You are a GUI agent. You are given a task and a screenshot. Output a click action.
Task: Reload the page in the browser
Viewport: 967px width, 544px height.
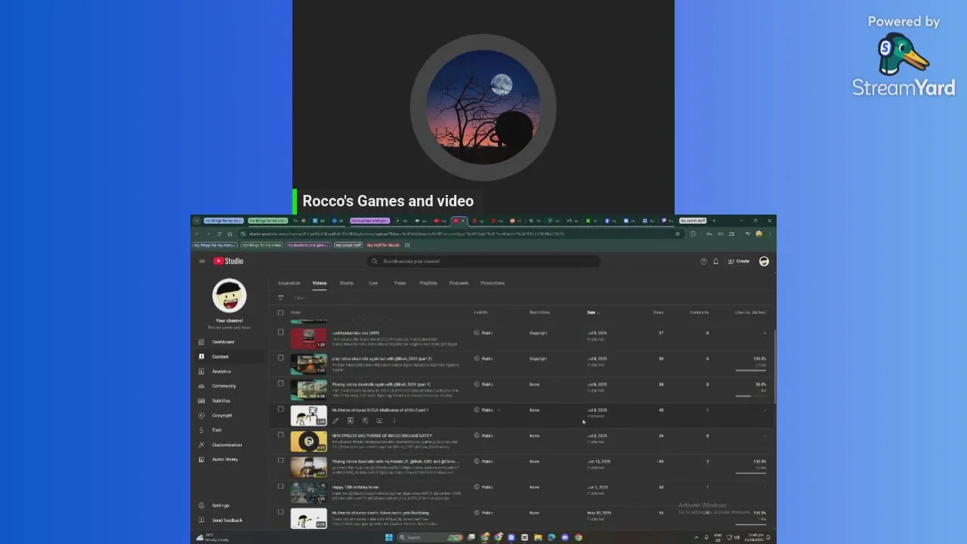pyautogui.click(x=219, y=234)
